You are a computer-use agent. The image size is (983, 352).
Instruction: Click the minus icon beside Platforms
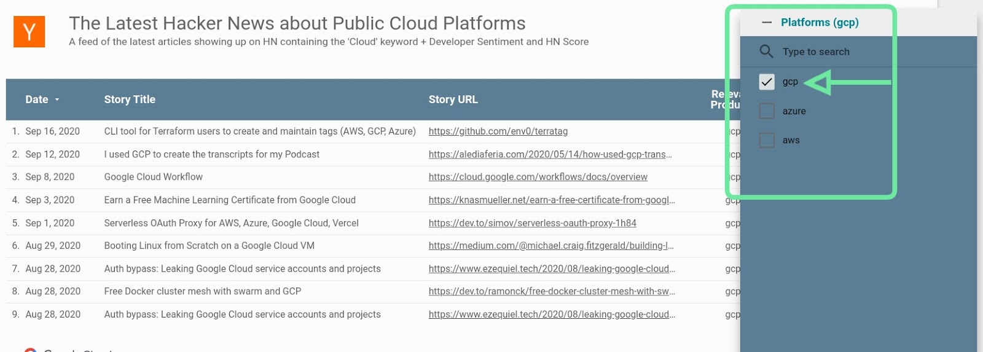[x=766, y=23]
